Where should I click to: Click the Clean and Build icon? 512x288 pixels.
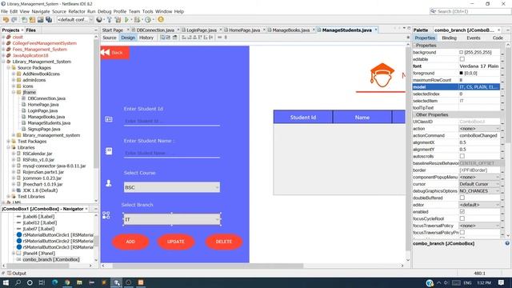coord(118,19)
